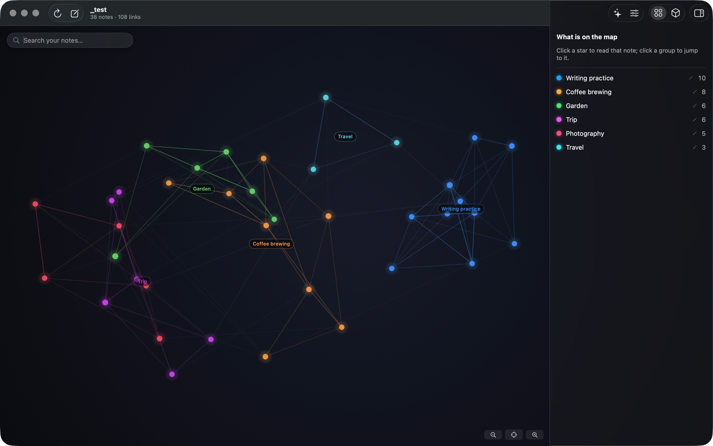This screenshot has width=713, height=446.
Task: Open the sparkle AI assistant icon
Action: tap(617, 13)
